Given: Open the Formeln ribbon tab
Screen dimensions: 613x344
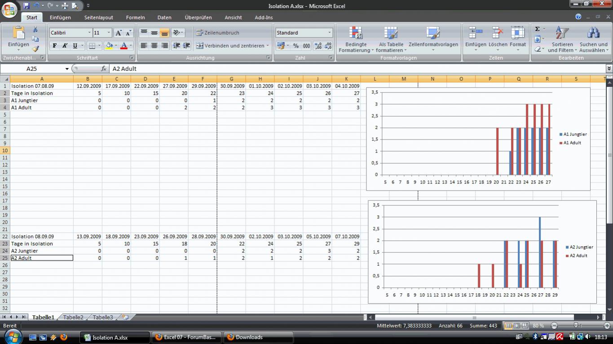Looking at the screenshot, I should 135,17.
